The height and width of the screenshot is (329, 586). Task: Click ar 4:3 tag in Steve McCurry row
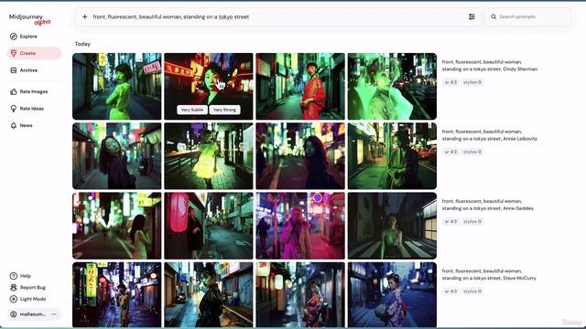coord(450,292)
